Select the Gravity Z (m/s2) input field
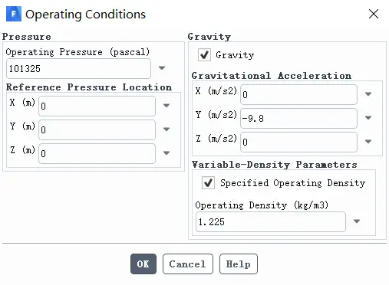The width and height of the screenshot is (389, 285). tap(298, 142)
